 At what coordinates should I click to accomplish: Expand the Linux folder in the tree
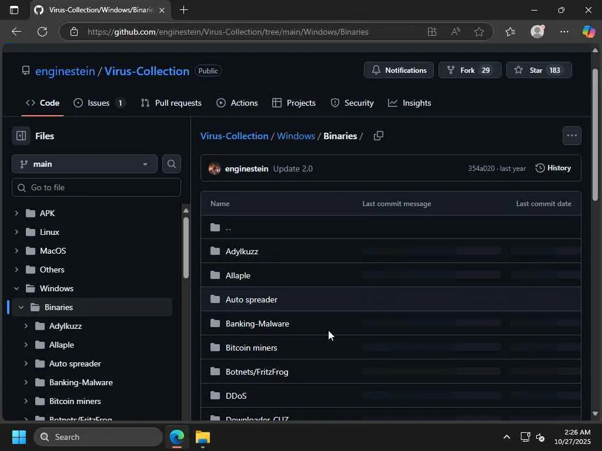[x=16, y=232]
